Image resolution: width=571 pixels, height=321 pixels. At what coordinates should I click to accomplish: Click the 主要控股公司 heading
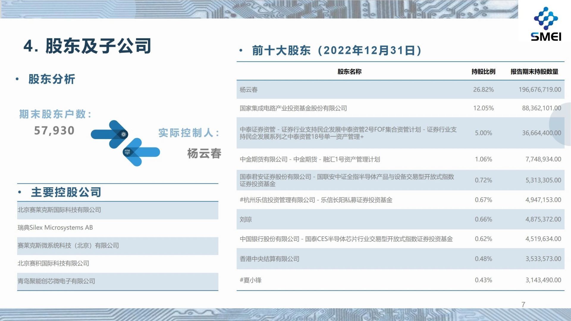click(x=66, y=192)
